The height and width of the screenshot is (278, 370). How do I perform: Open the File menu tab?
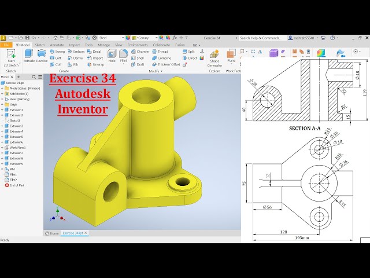6,45
